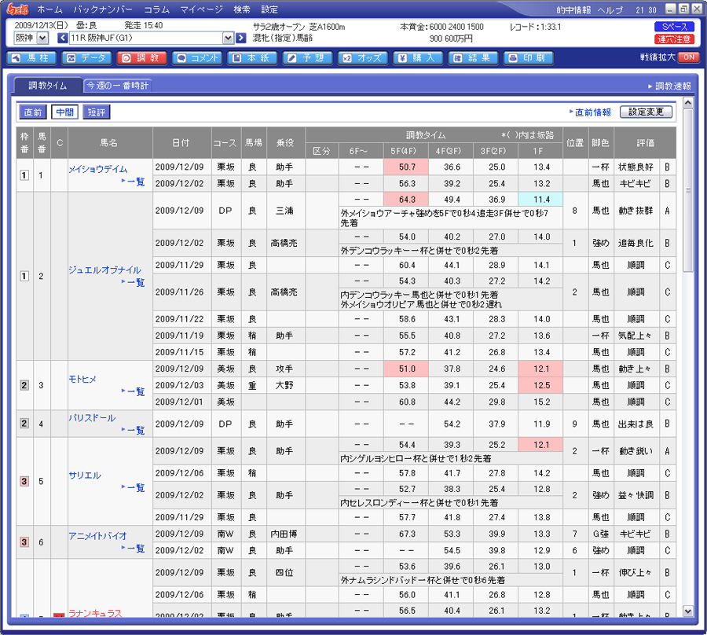Open the 馬柱 toolbar button
707x635 pixels.
(x=31, y=57)
